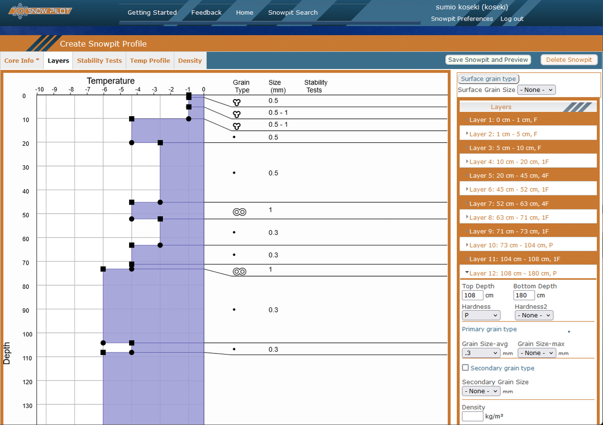The height and width of the screenshot is (425, 603).
Task: Switch to Core Info tab
Action: tap(22, 61)
